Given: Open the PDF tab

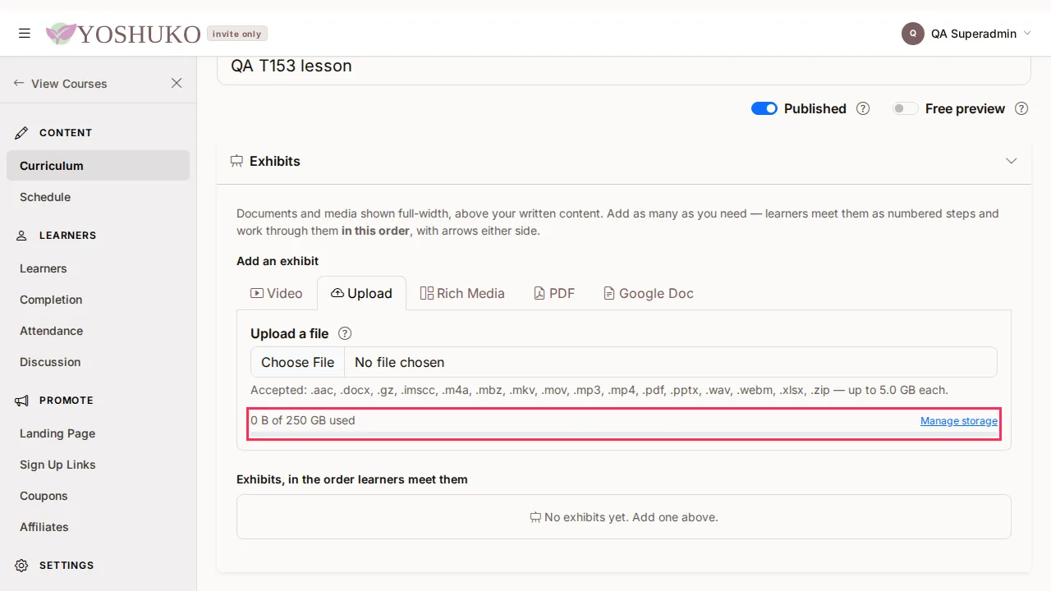Looking at the screenshot, I should click(x=554, y=293).
